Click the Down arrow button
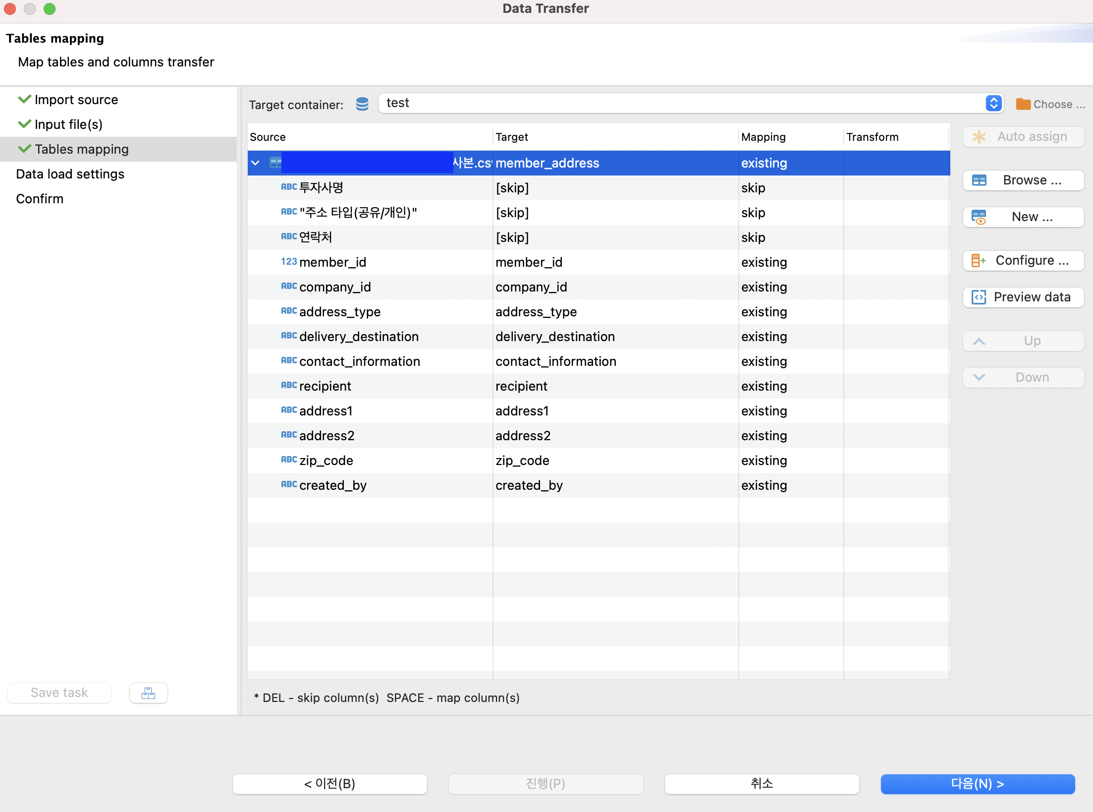1093x812 pixels. [x=1023, y=378]
